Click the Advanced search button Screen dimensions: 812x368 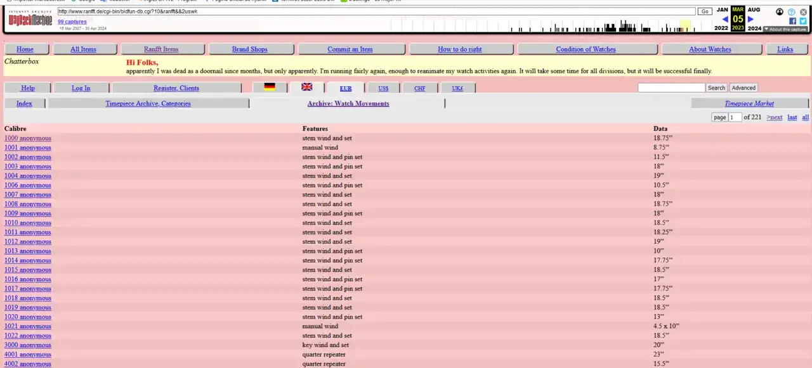pyautogui.click(x=743, y=88)
